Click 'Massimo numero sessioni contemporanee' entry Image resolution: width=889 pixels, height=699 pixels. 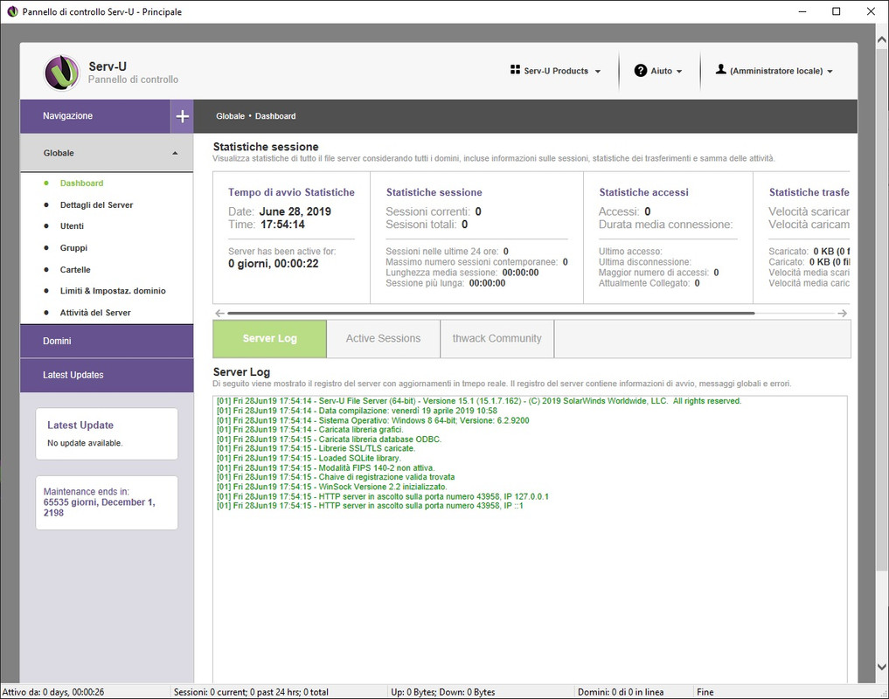point(476,262)
